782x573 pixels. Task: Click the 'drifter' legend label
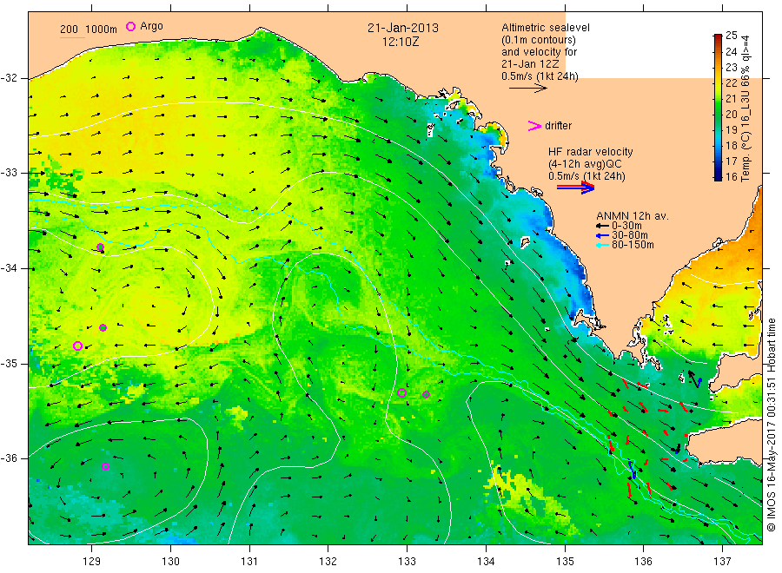(x=558, y=126)
